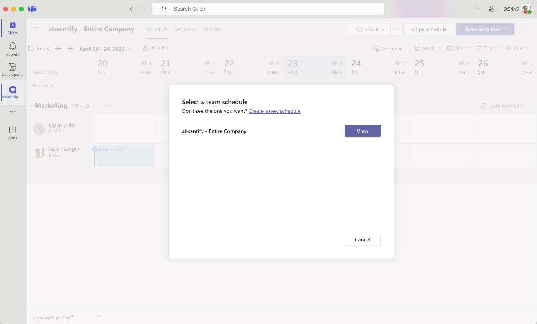The image size is (537, 324).
Task: Click the '1 edit ready to share' status
Action: coord(53,317)
